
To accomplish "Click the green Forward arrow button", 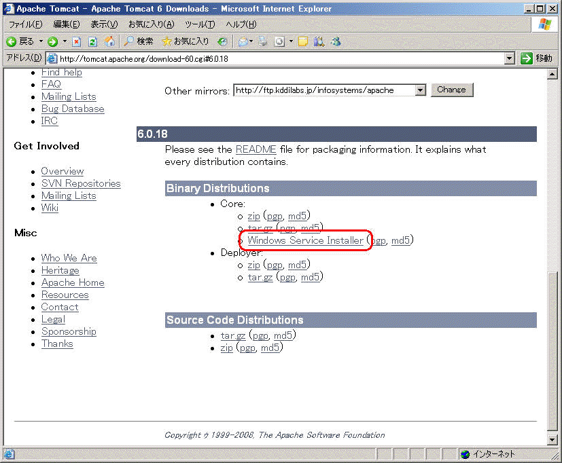I will pos(52,41).
